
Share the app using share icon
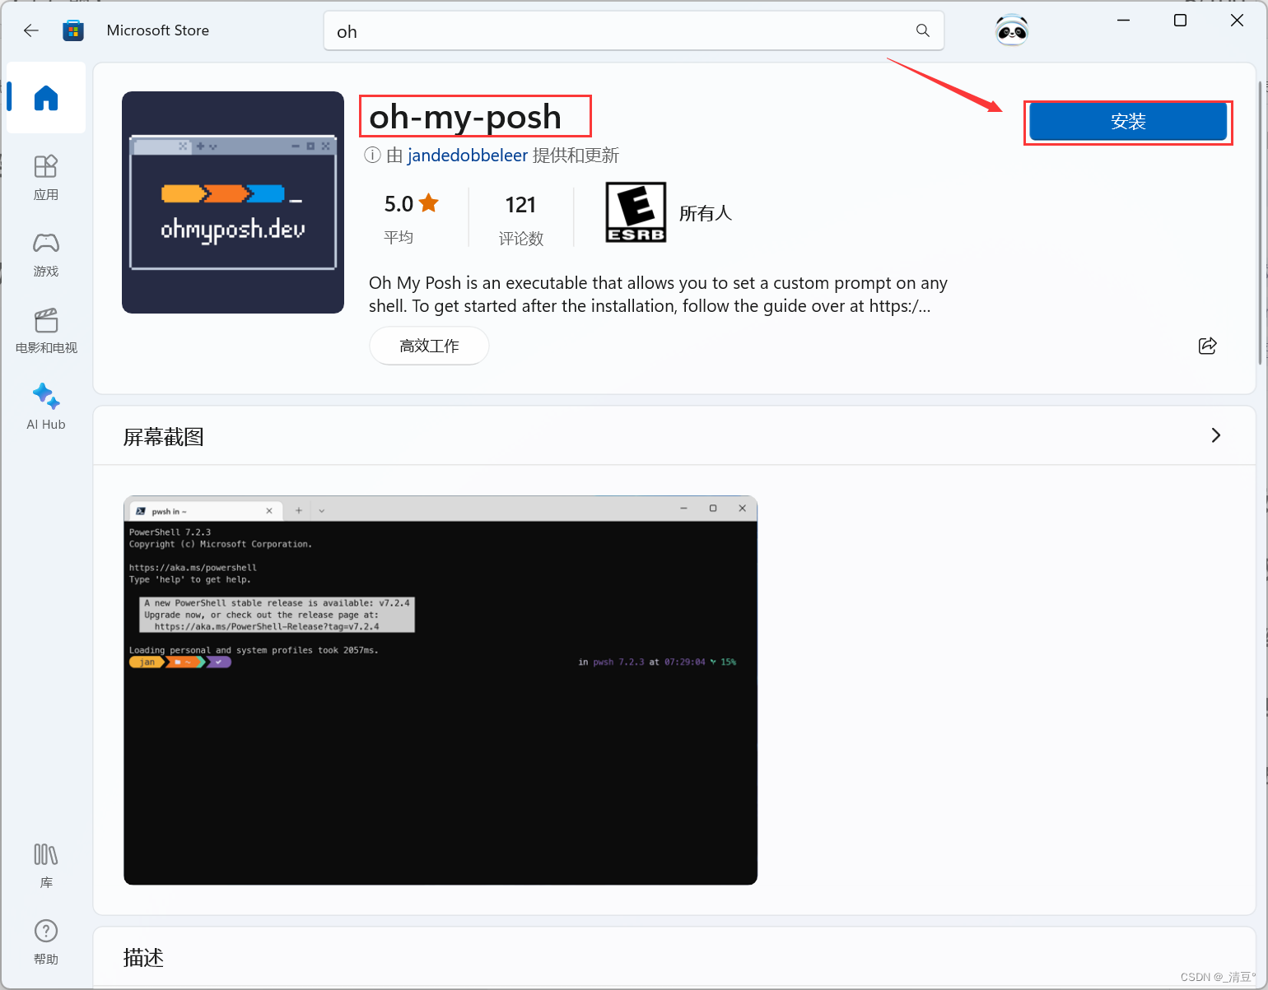coord(1207,346)
